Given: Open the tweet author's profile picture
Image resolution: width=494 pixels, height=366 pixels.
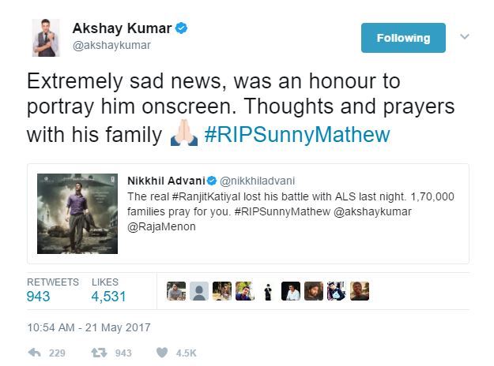Looking at the screenshot, I should coord(47,37).
